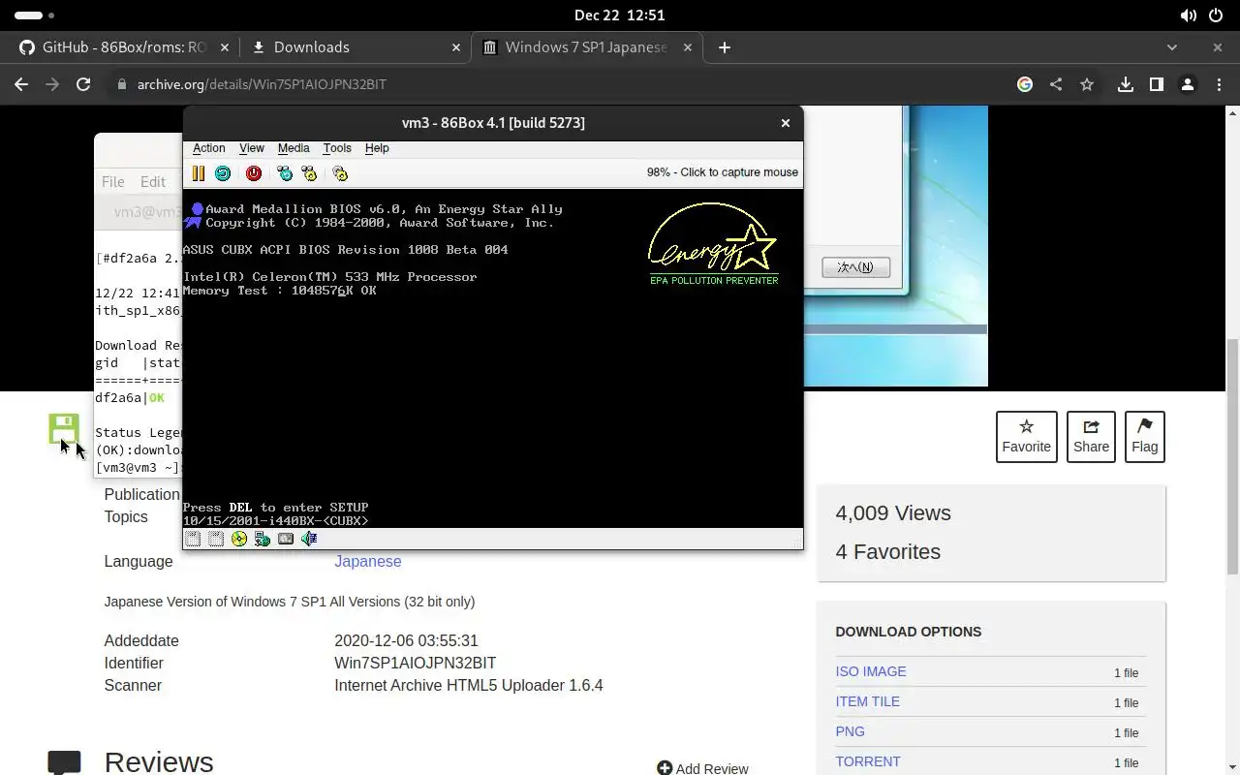The height and width of the screenshot is (775, 1240).
Task: Open the View menu in 86Box
Action: click(251, 148)
